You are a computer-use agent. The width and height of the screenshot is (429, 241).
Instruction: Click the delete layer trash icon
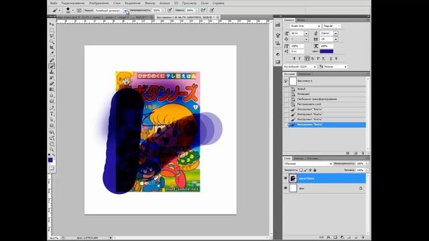click(363, 238)
